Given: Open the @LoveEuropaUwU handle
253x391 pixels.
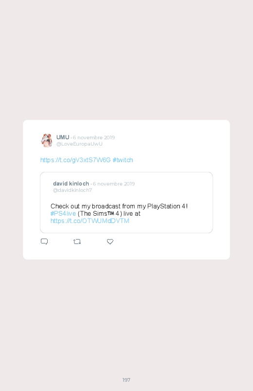Looking at the screenshot, I should [79, 144].
